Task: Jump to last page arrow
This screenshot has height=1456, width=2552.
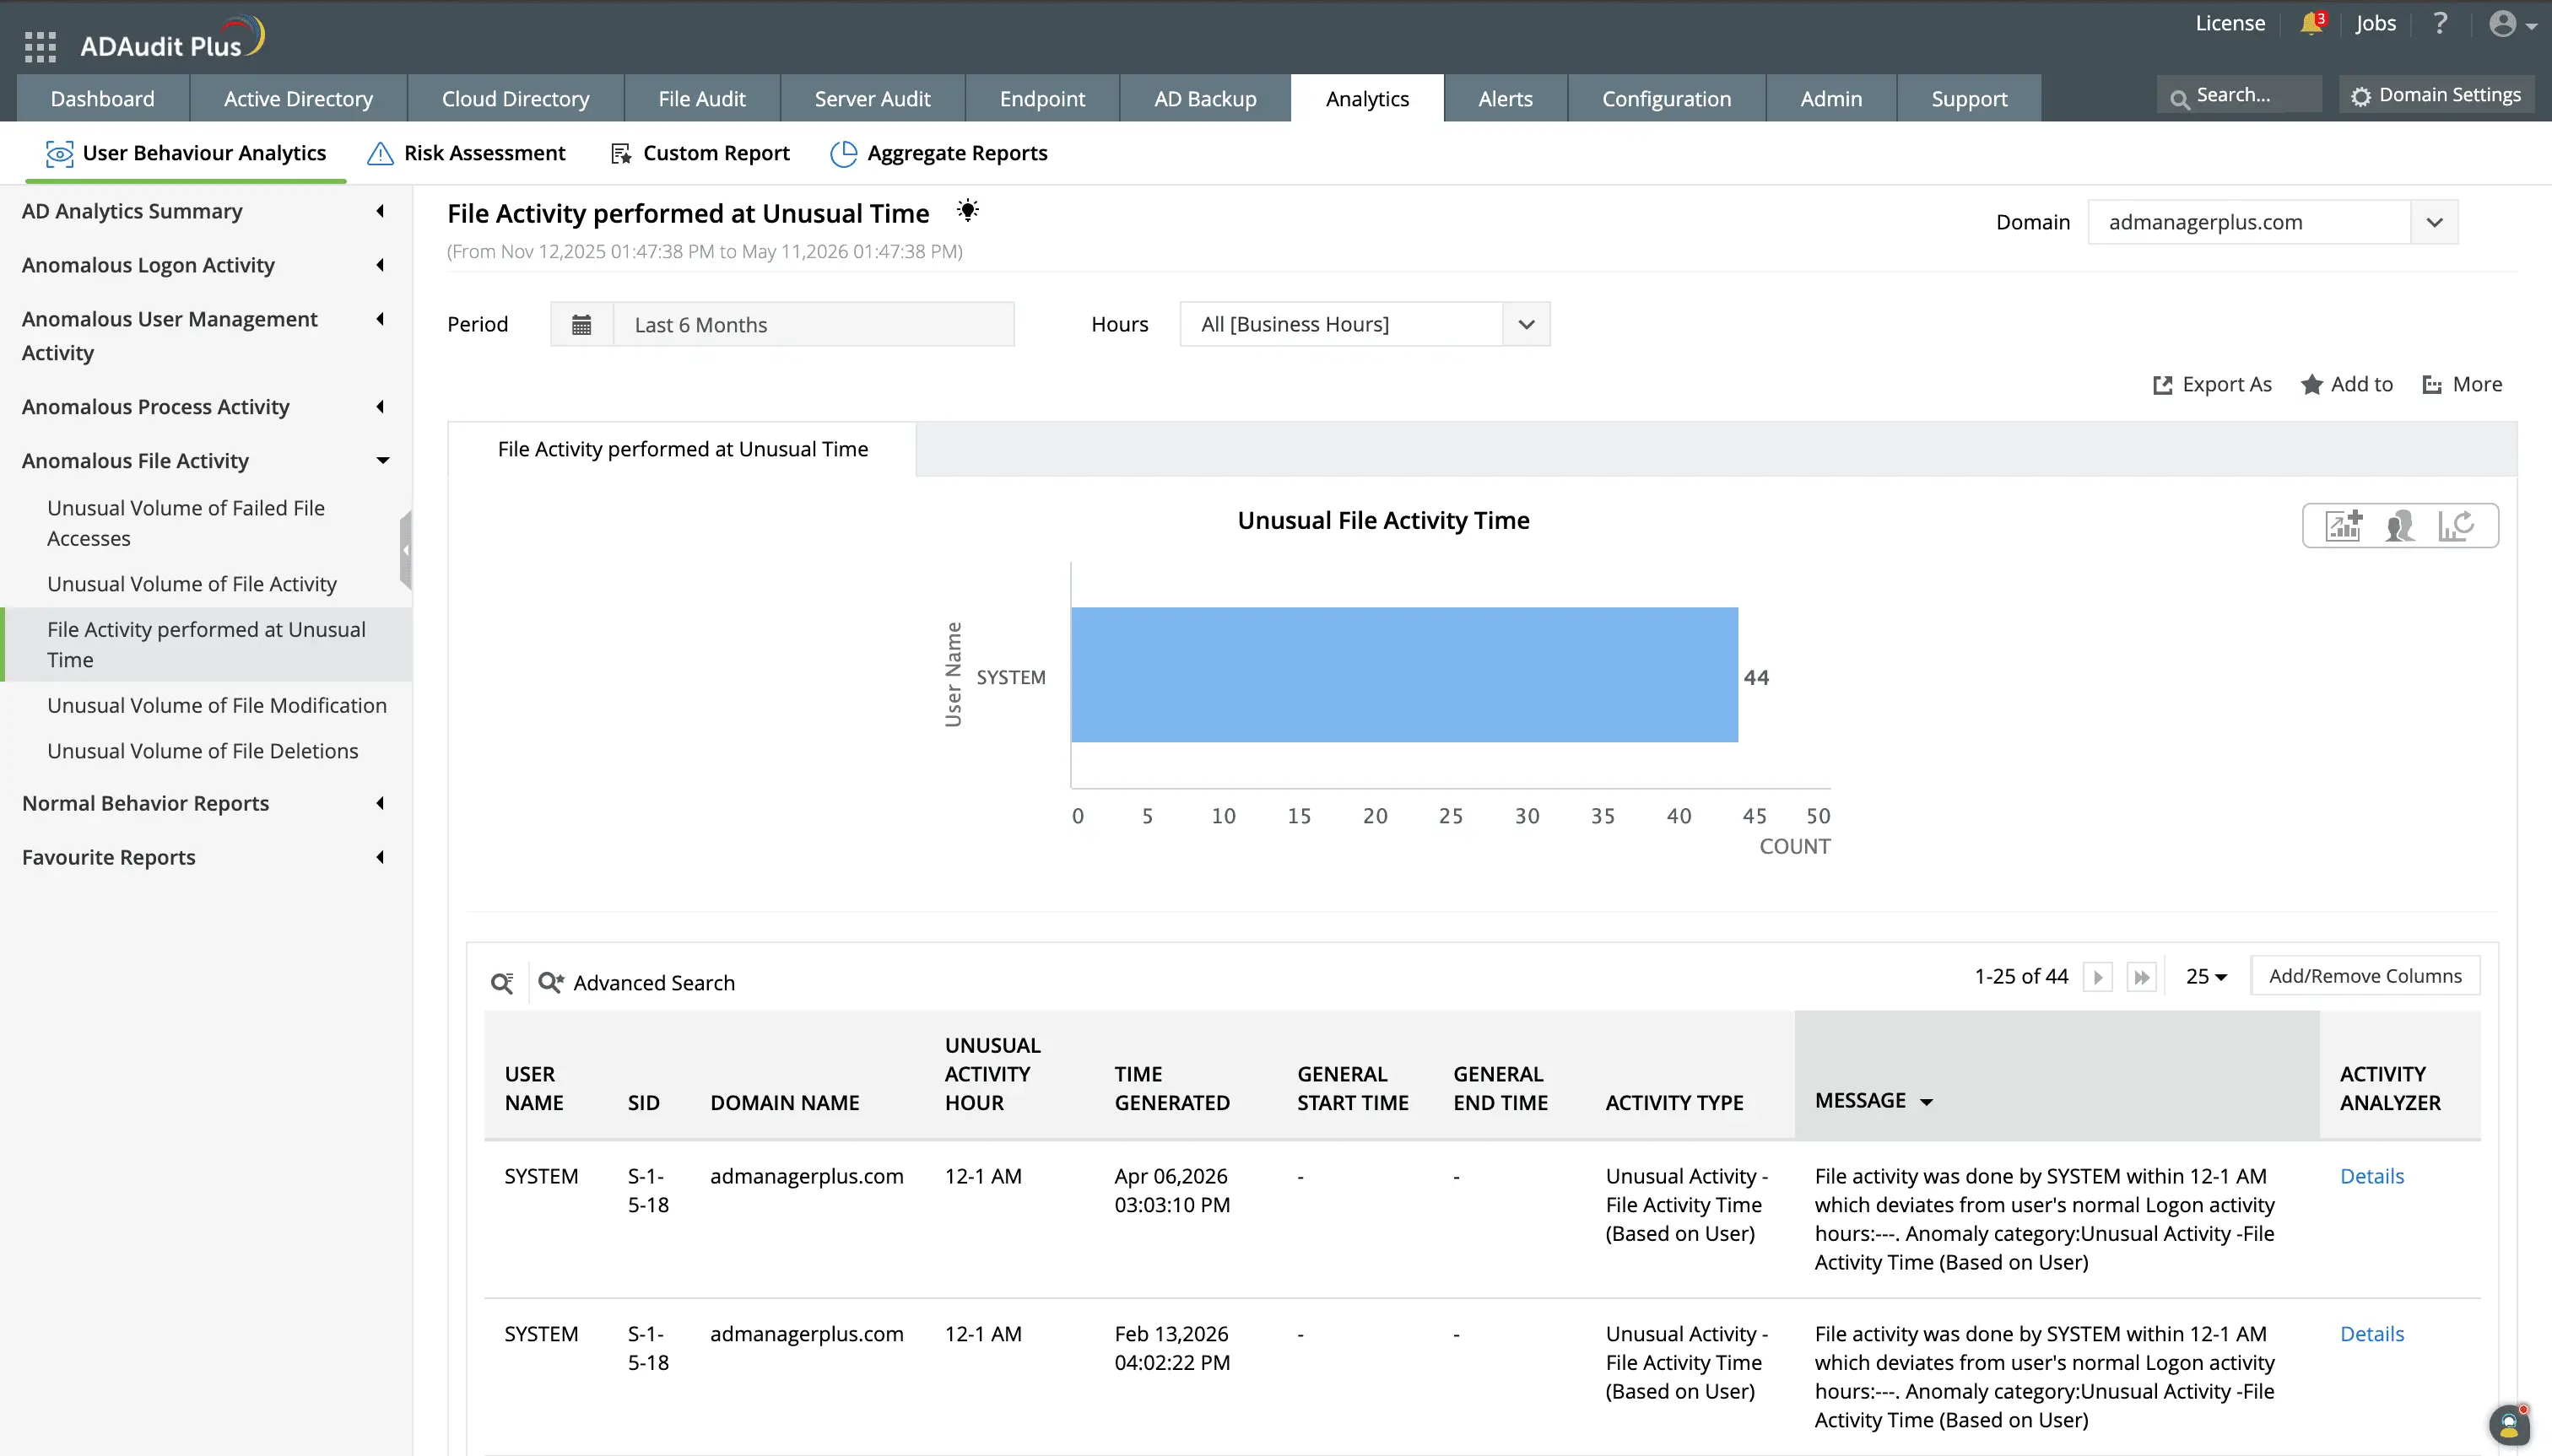Action: (x=2142, y=977)
